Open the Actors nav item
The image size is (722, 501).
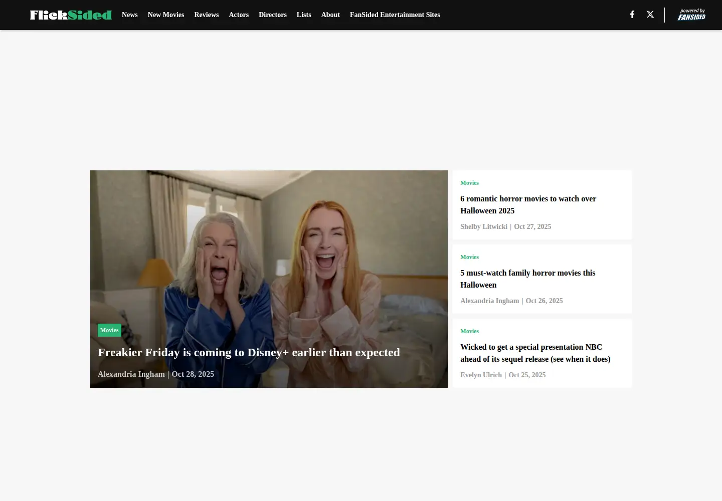(239, 15)
